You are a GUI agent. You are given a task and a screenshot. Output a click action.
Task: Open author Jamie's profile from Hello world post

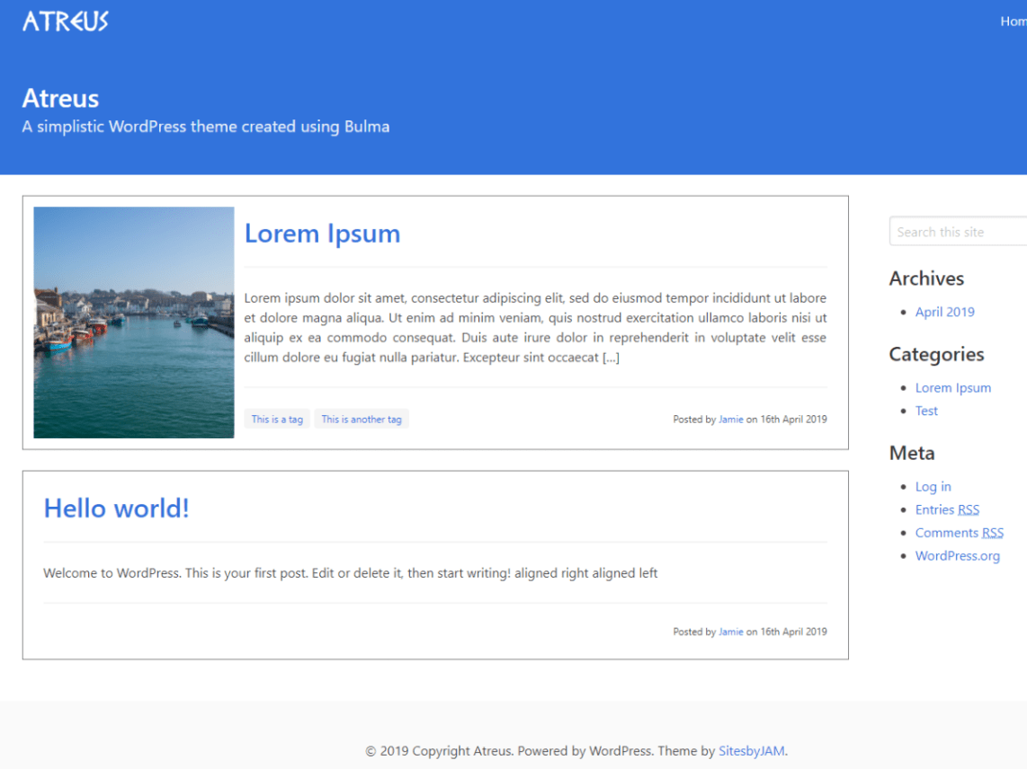(x=730, y=632)
